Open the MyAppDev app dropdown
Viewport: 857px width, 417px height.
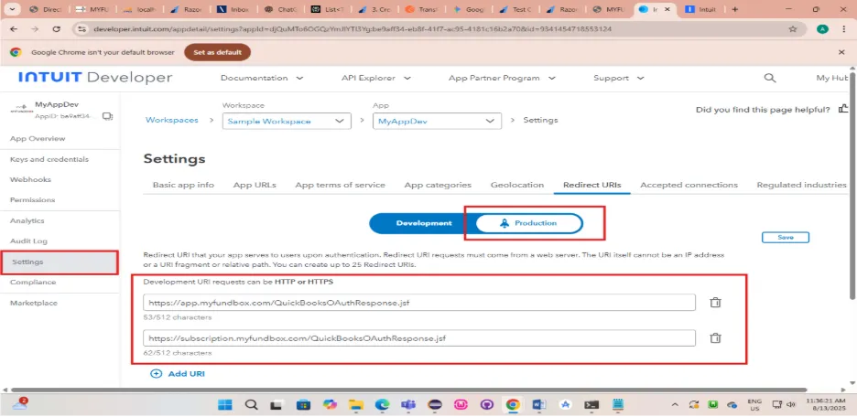point(437,122)
